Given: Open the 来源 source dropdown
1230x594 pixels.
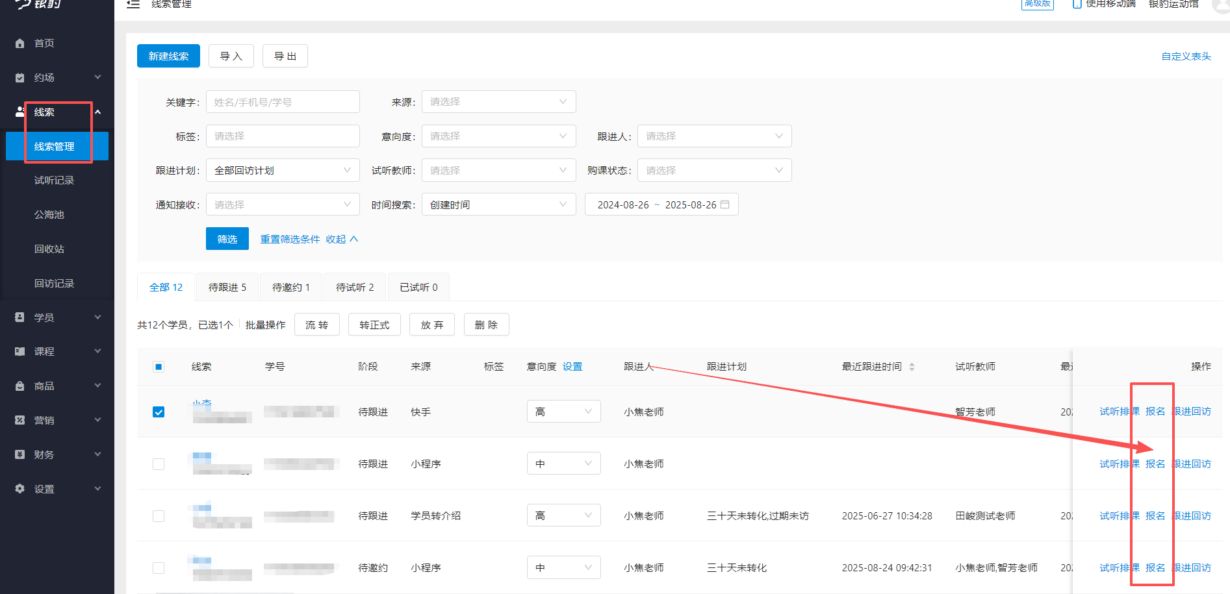Looking at the screenshot, I should (x=498, y=101).
